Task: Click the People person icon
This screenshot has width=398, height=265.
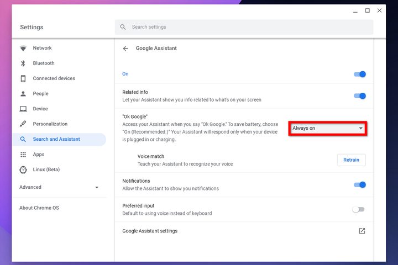Action: (23, 93)
